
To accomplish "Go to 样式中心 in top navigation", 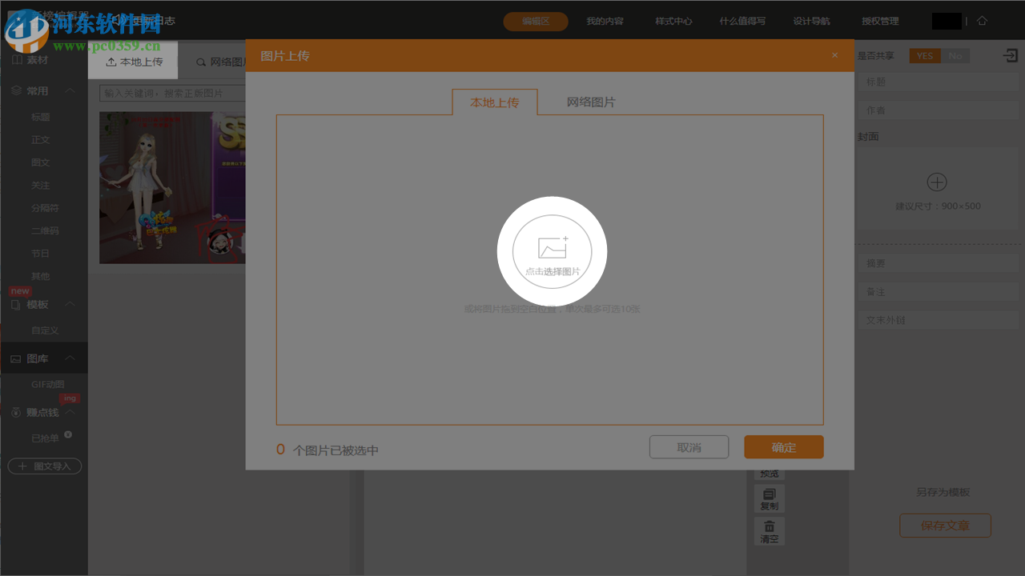I will point(673,22).
